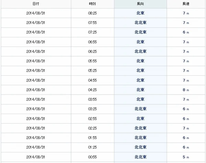Screen dimensions: 206x163
Task: Click wind speed value for 07:55
Action: [x=186, y=23]
